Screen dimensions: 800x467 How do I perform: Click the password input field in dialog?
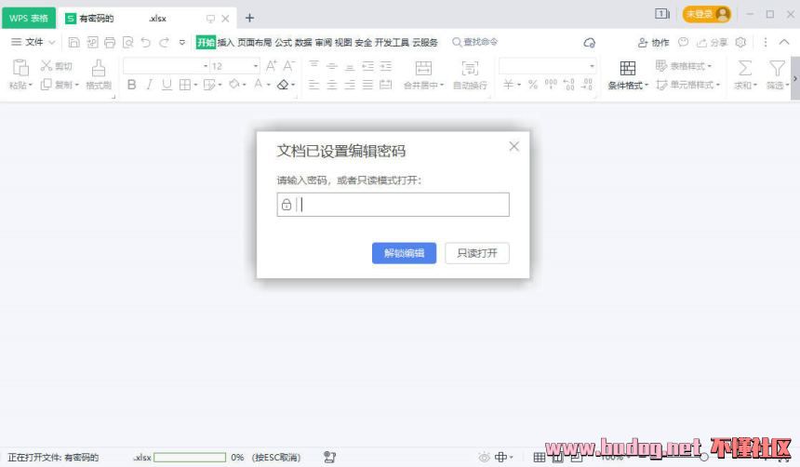click(x=393, y=205)
